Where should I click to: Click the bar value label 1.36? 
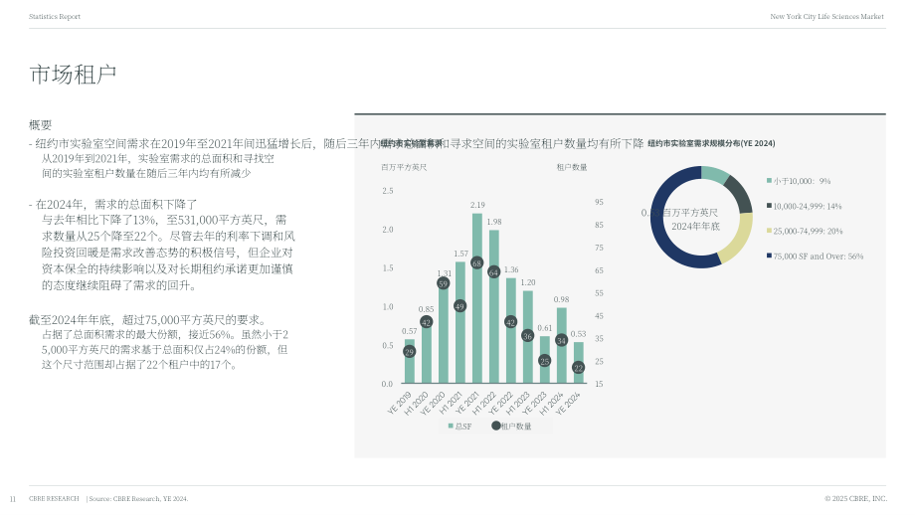coord(511,269)
